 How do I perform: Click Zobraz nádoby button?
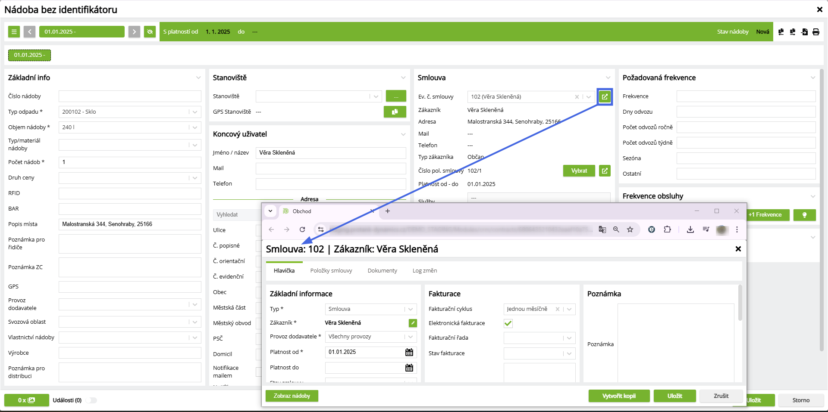click(x=292, y=396)
